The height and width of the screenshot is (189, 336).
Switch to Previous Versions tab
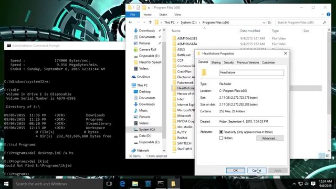point(248,62)
